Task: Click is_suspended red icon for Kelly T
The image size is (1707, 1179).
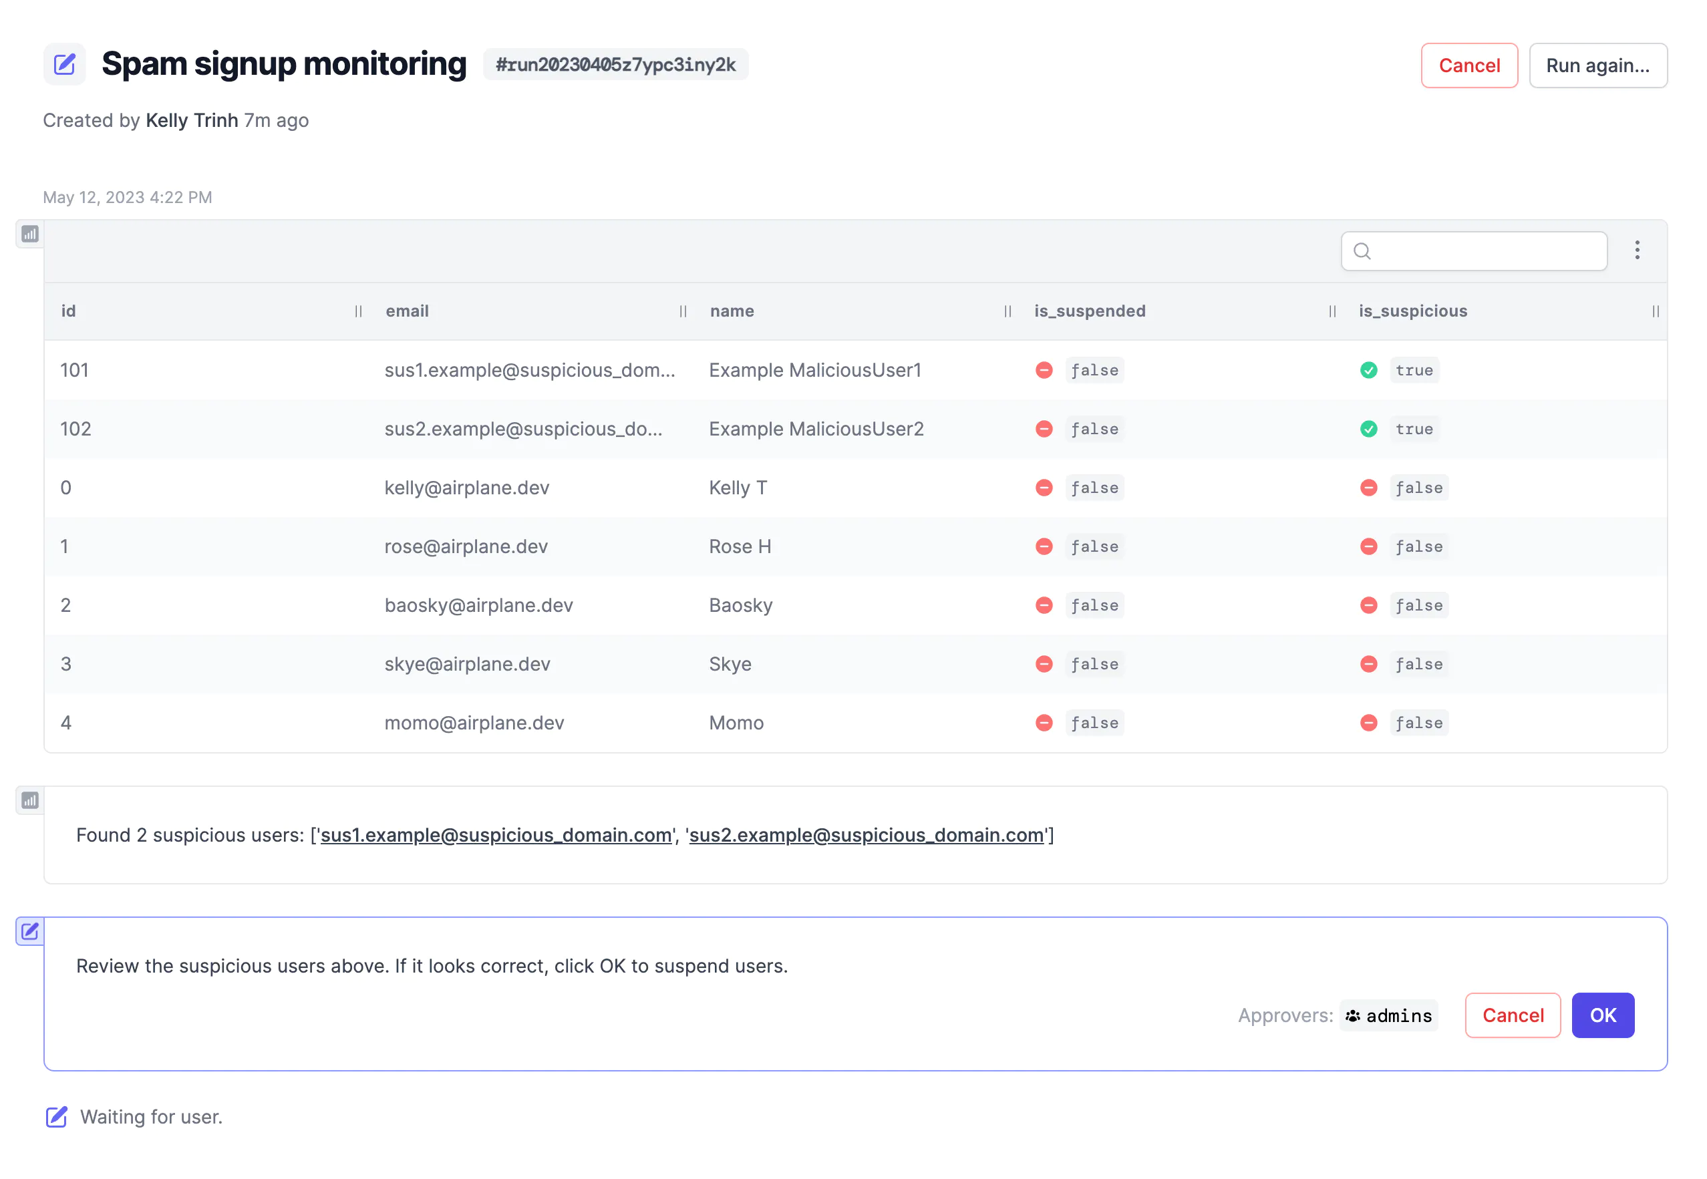Action: pos(1043,488)
